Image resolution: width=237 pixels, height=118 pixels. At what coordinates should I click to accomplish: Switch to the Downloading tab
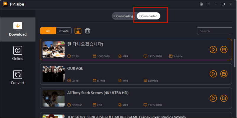pos(124,16)
